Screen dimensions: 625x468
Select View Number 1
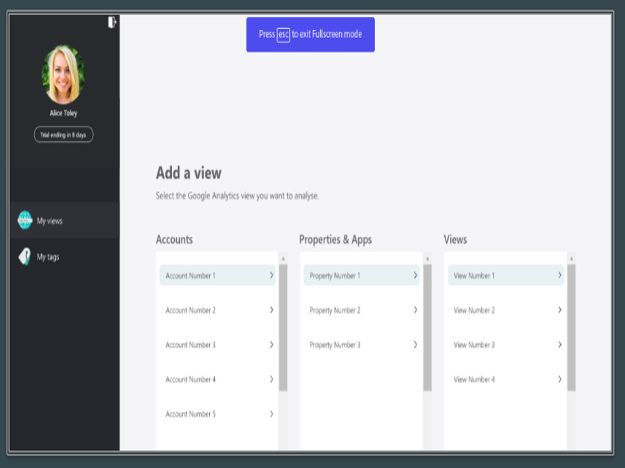tap(506, 275)
